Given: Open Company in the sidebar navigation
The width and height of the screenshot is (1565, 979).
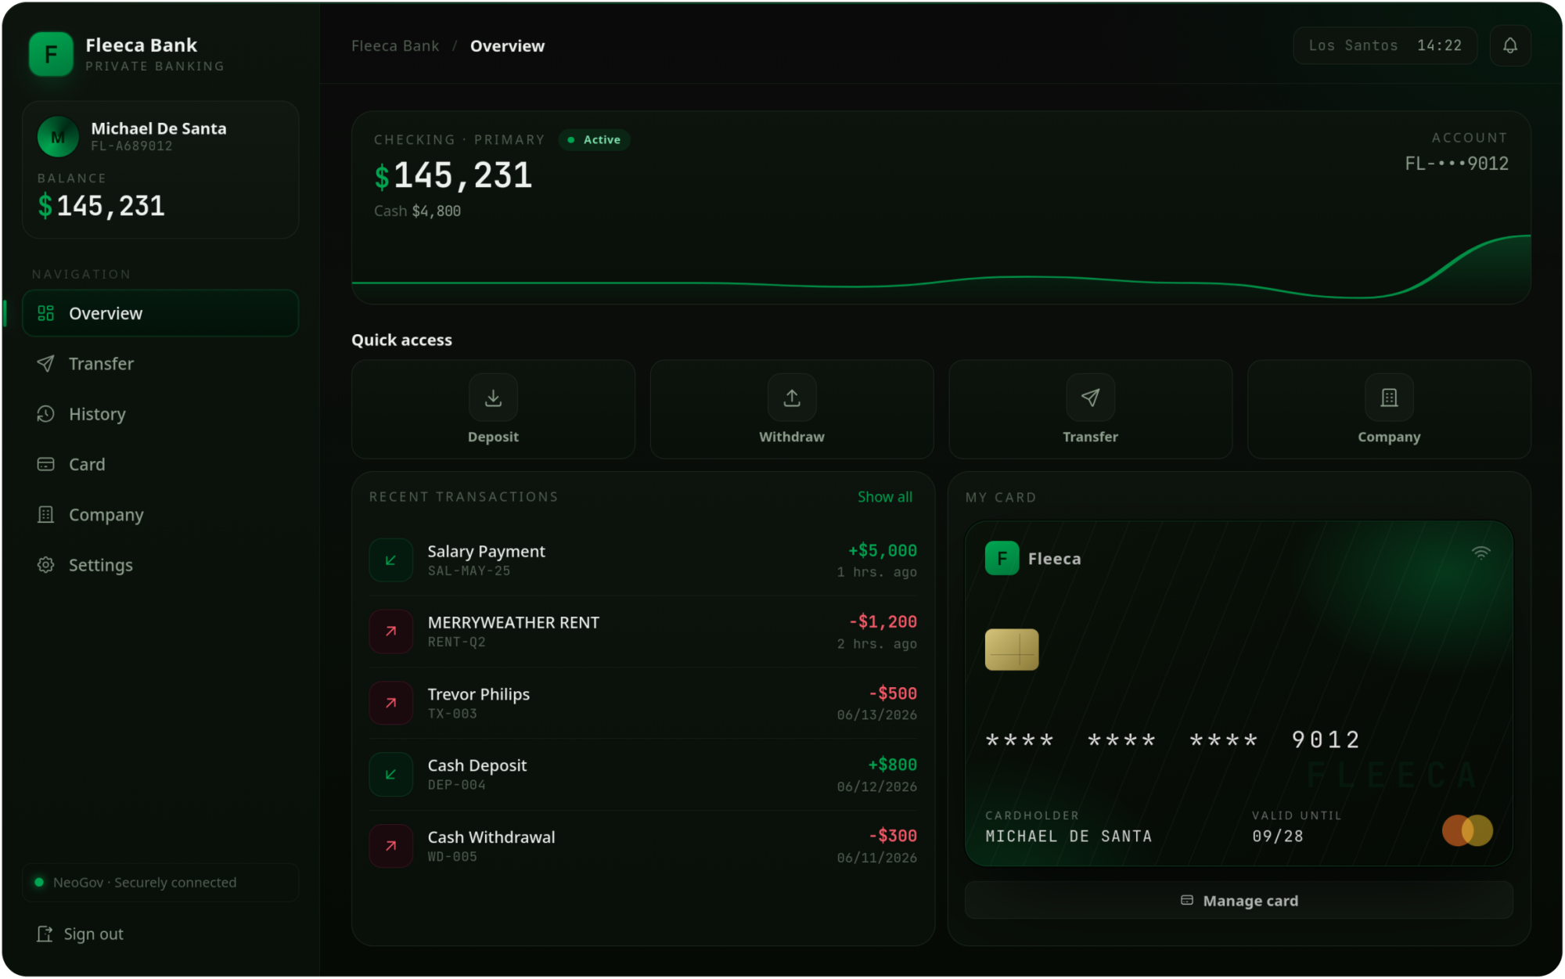Looking at the screenshot, I should [x=160, y=514].
